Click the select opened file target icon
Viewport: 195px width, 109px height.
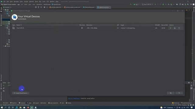click(x=36, y=7)
